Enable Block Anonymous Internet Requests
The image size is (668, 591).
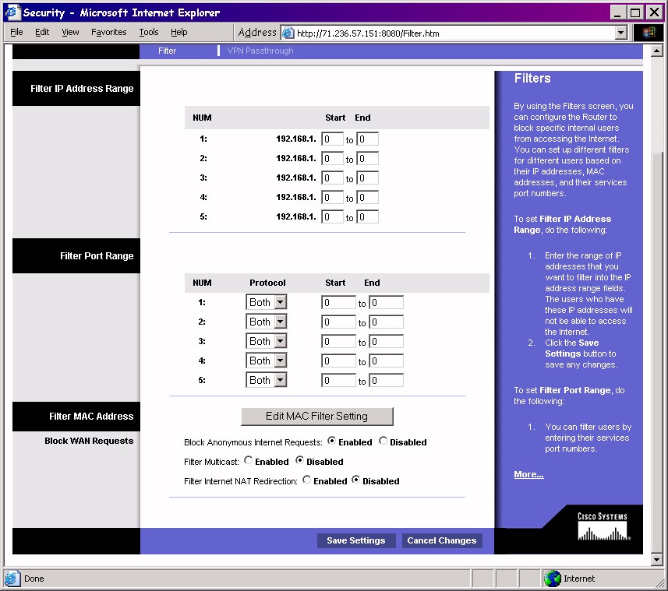click(x=332, y=441)
